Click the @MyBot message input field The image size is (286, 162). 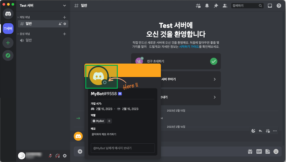click(123, 148)
